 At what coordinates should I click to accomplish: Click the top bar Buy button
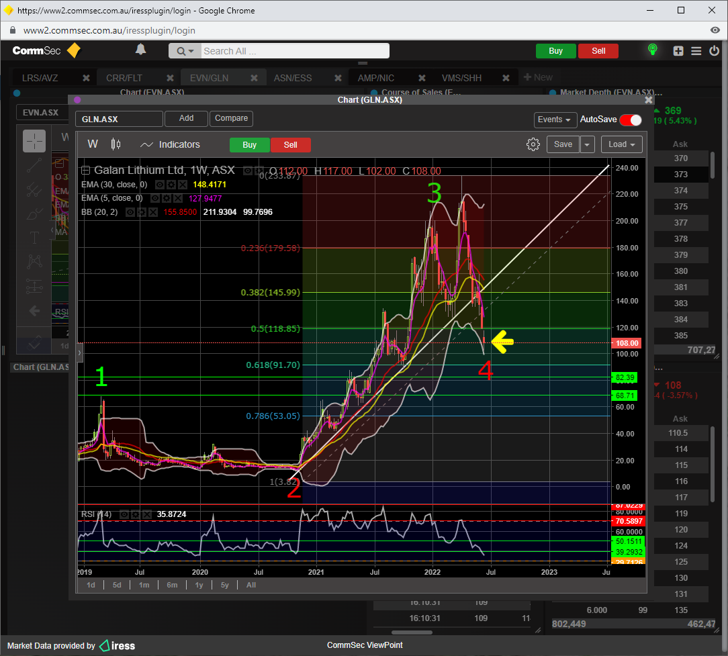tap(556, 51)
